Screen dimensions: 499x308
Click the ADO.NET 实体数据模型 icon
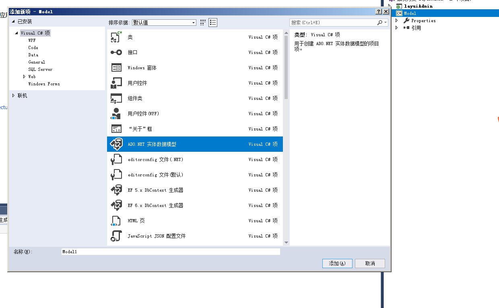pyautogui.click(x=116, y=144)
